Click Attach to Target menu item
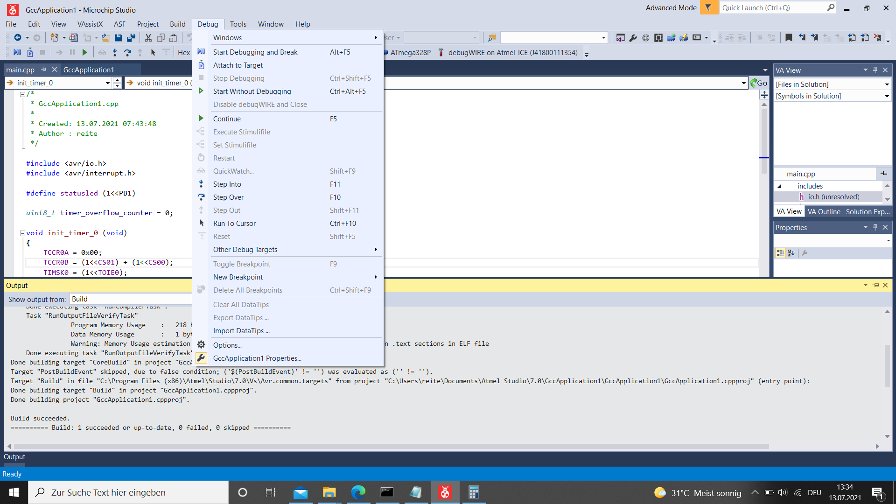The height and width of the screenshot is (504, 896). click(295, 65)
